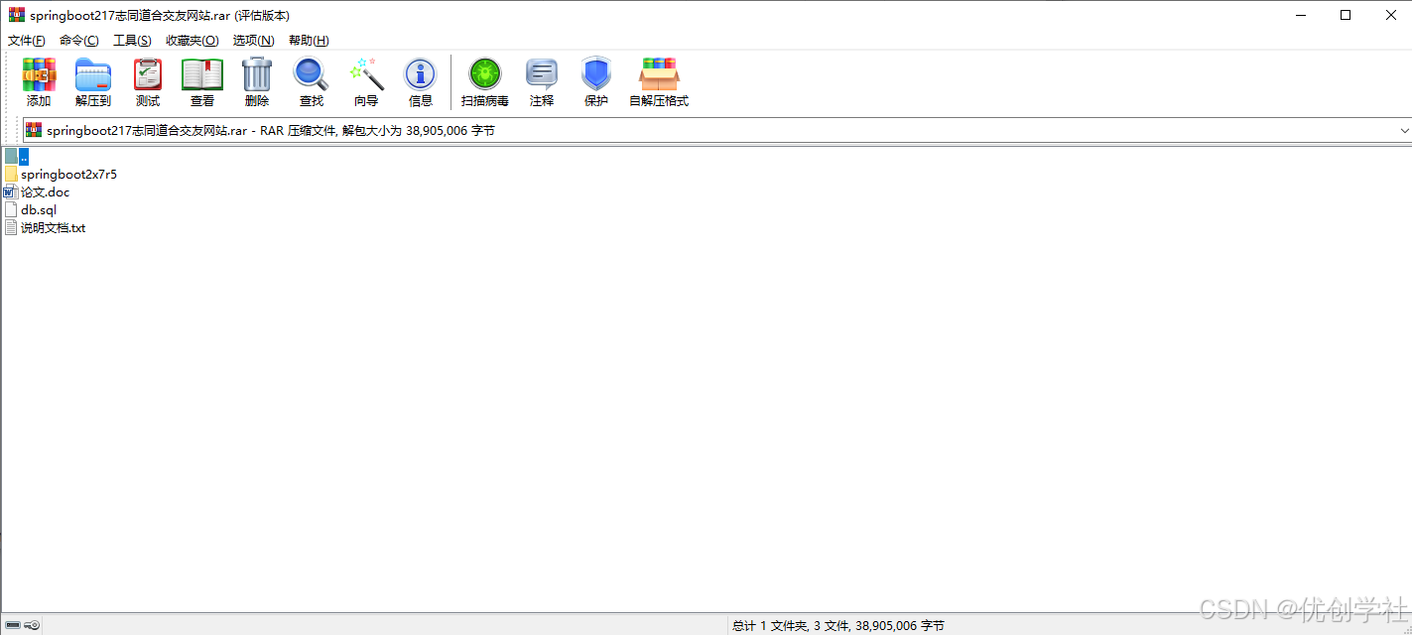Image resolution: width=1412 pixels, height=635 pixels.
Task: Select the file name 说明文档.txt
Action: [x=54, y=227]
